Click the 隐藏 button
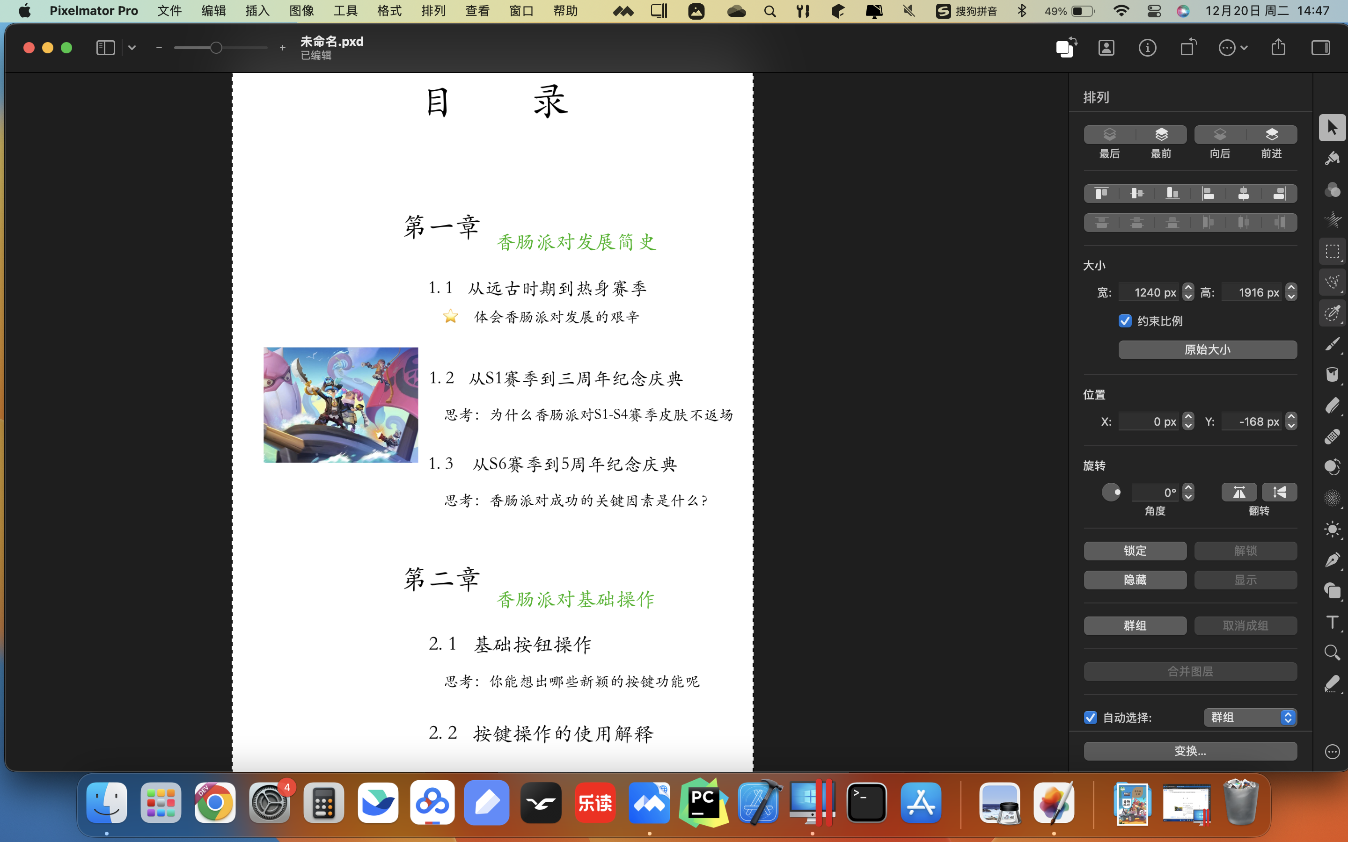The height and width of the screenshot is (842, 1348). tap(1135, 580)
